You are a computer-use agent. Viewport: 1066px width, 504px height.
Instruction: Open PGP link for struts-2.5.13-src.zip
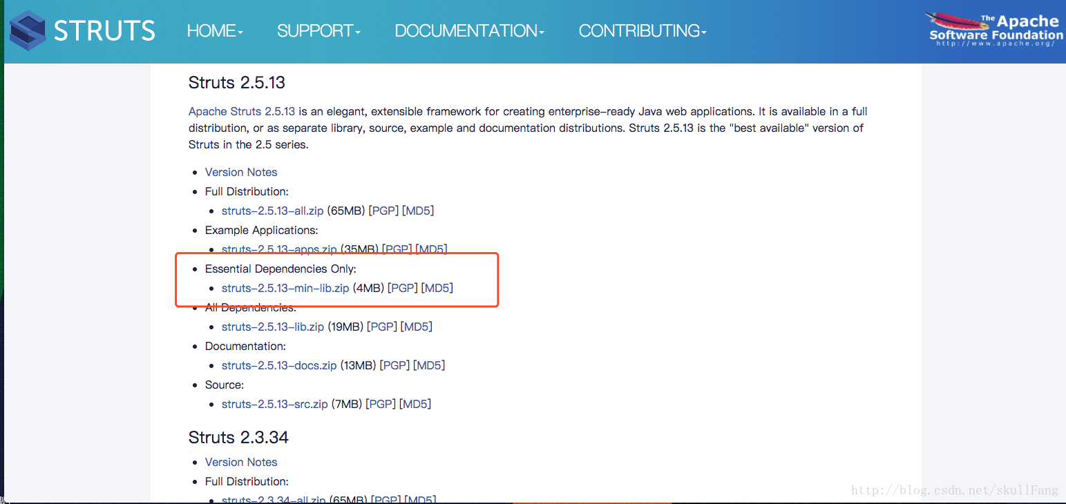pyautogui.click(x=381, y=404)
